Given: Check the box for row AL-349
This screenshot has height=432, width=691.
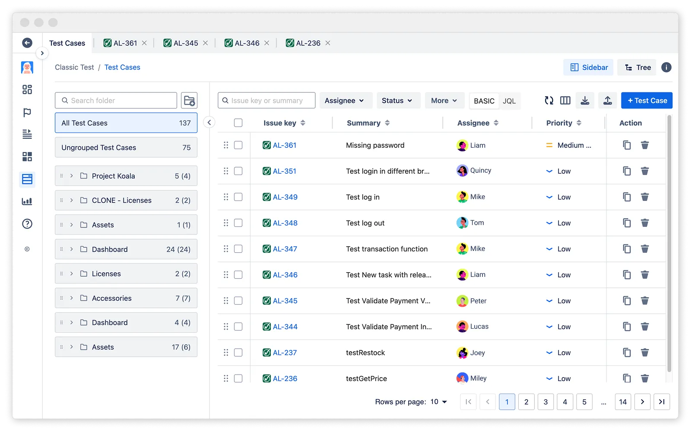Looking at the screenshot, I should [x=238, y=197].
